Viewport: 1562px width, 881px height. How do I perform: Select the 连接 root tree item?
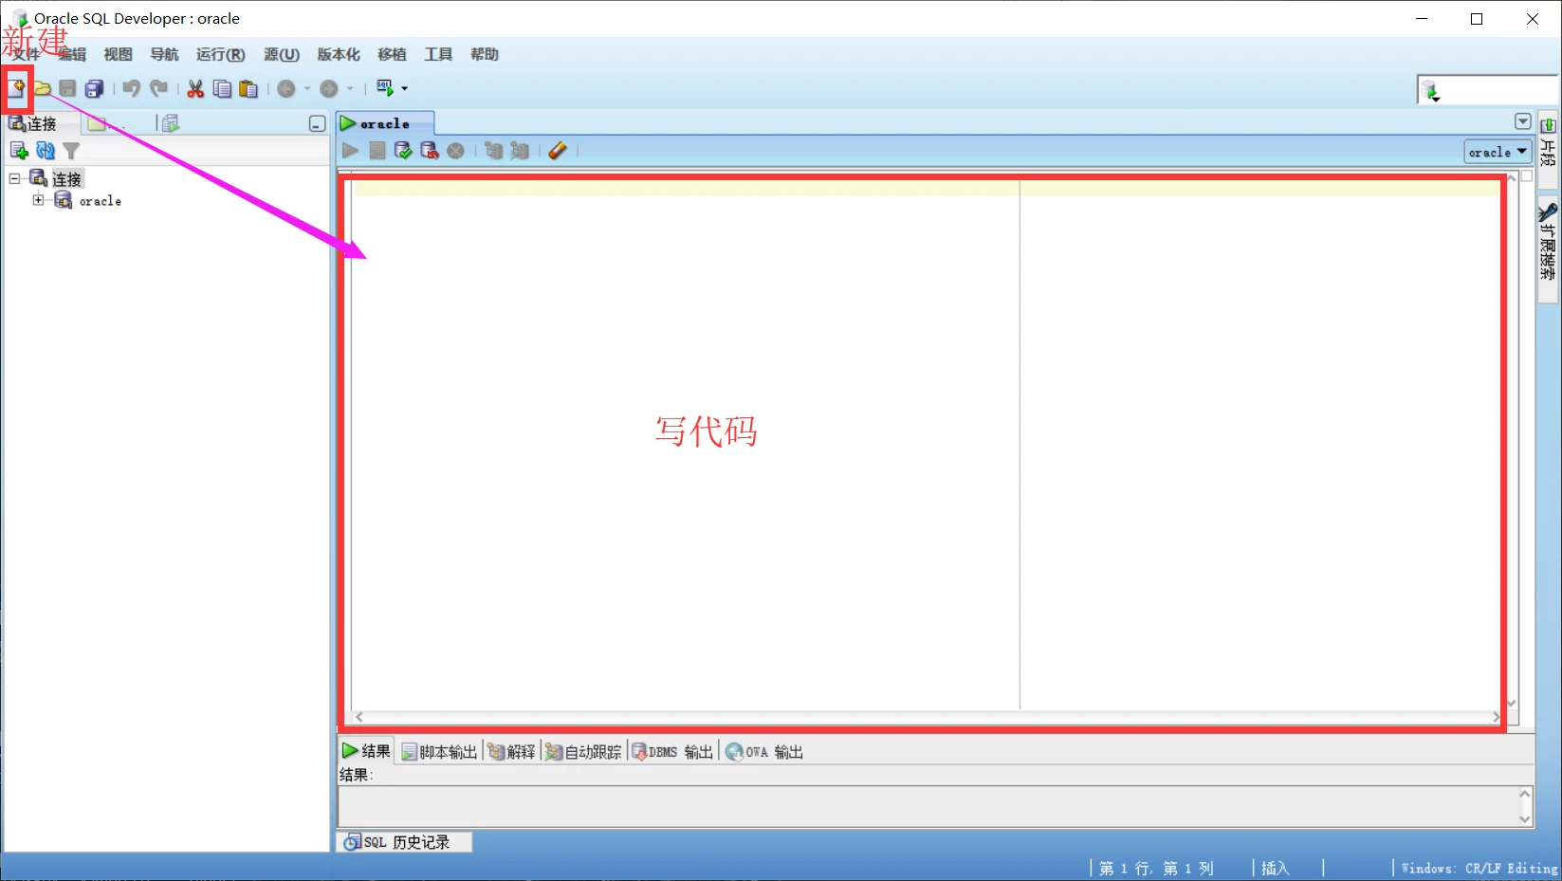[66, 178]
